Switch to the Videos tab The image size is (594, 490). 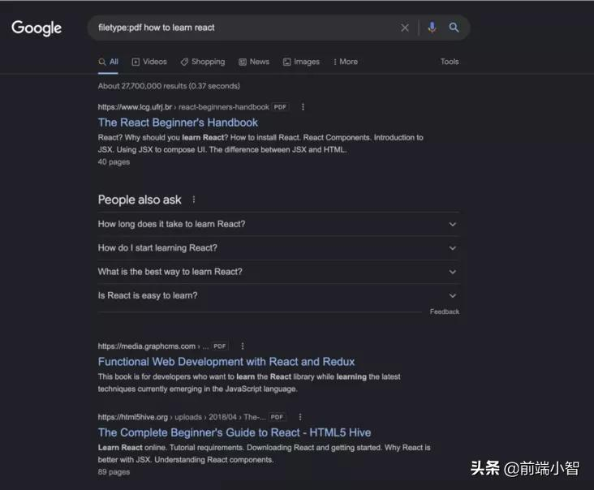point(149,62)
